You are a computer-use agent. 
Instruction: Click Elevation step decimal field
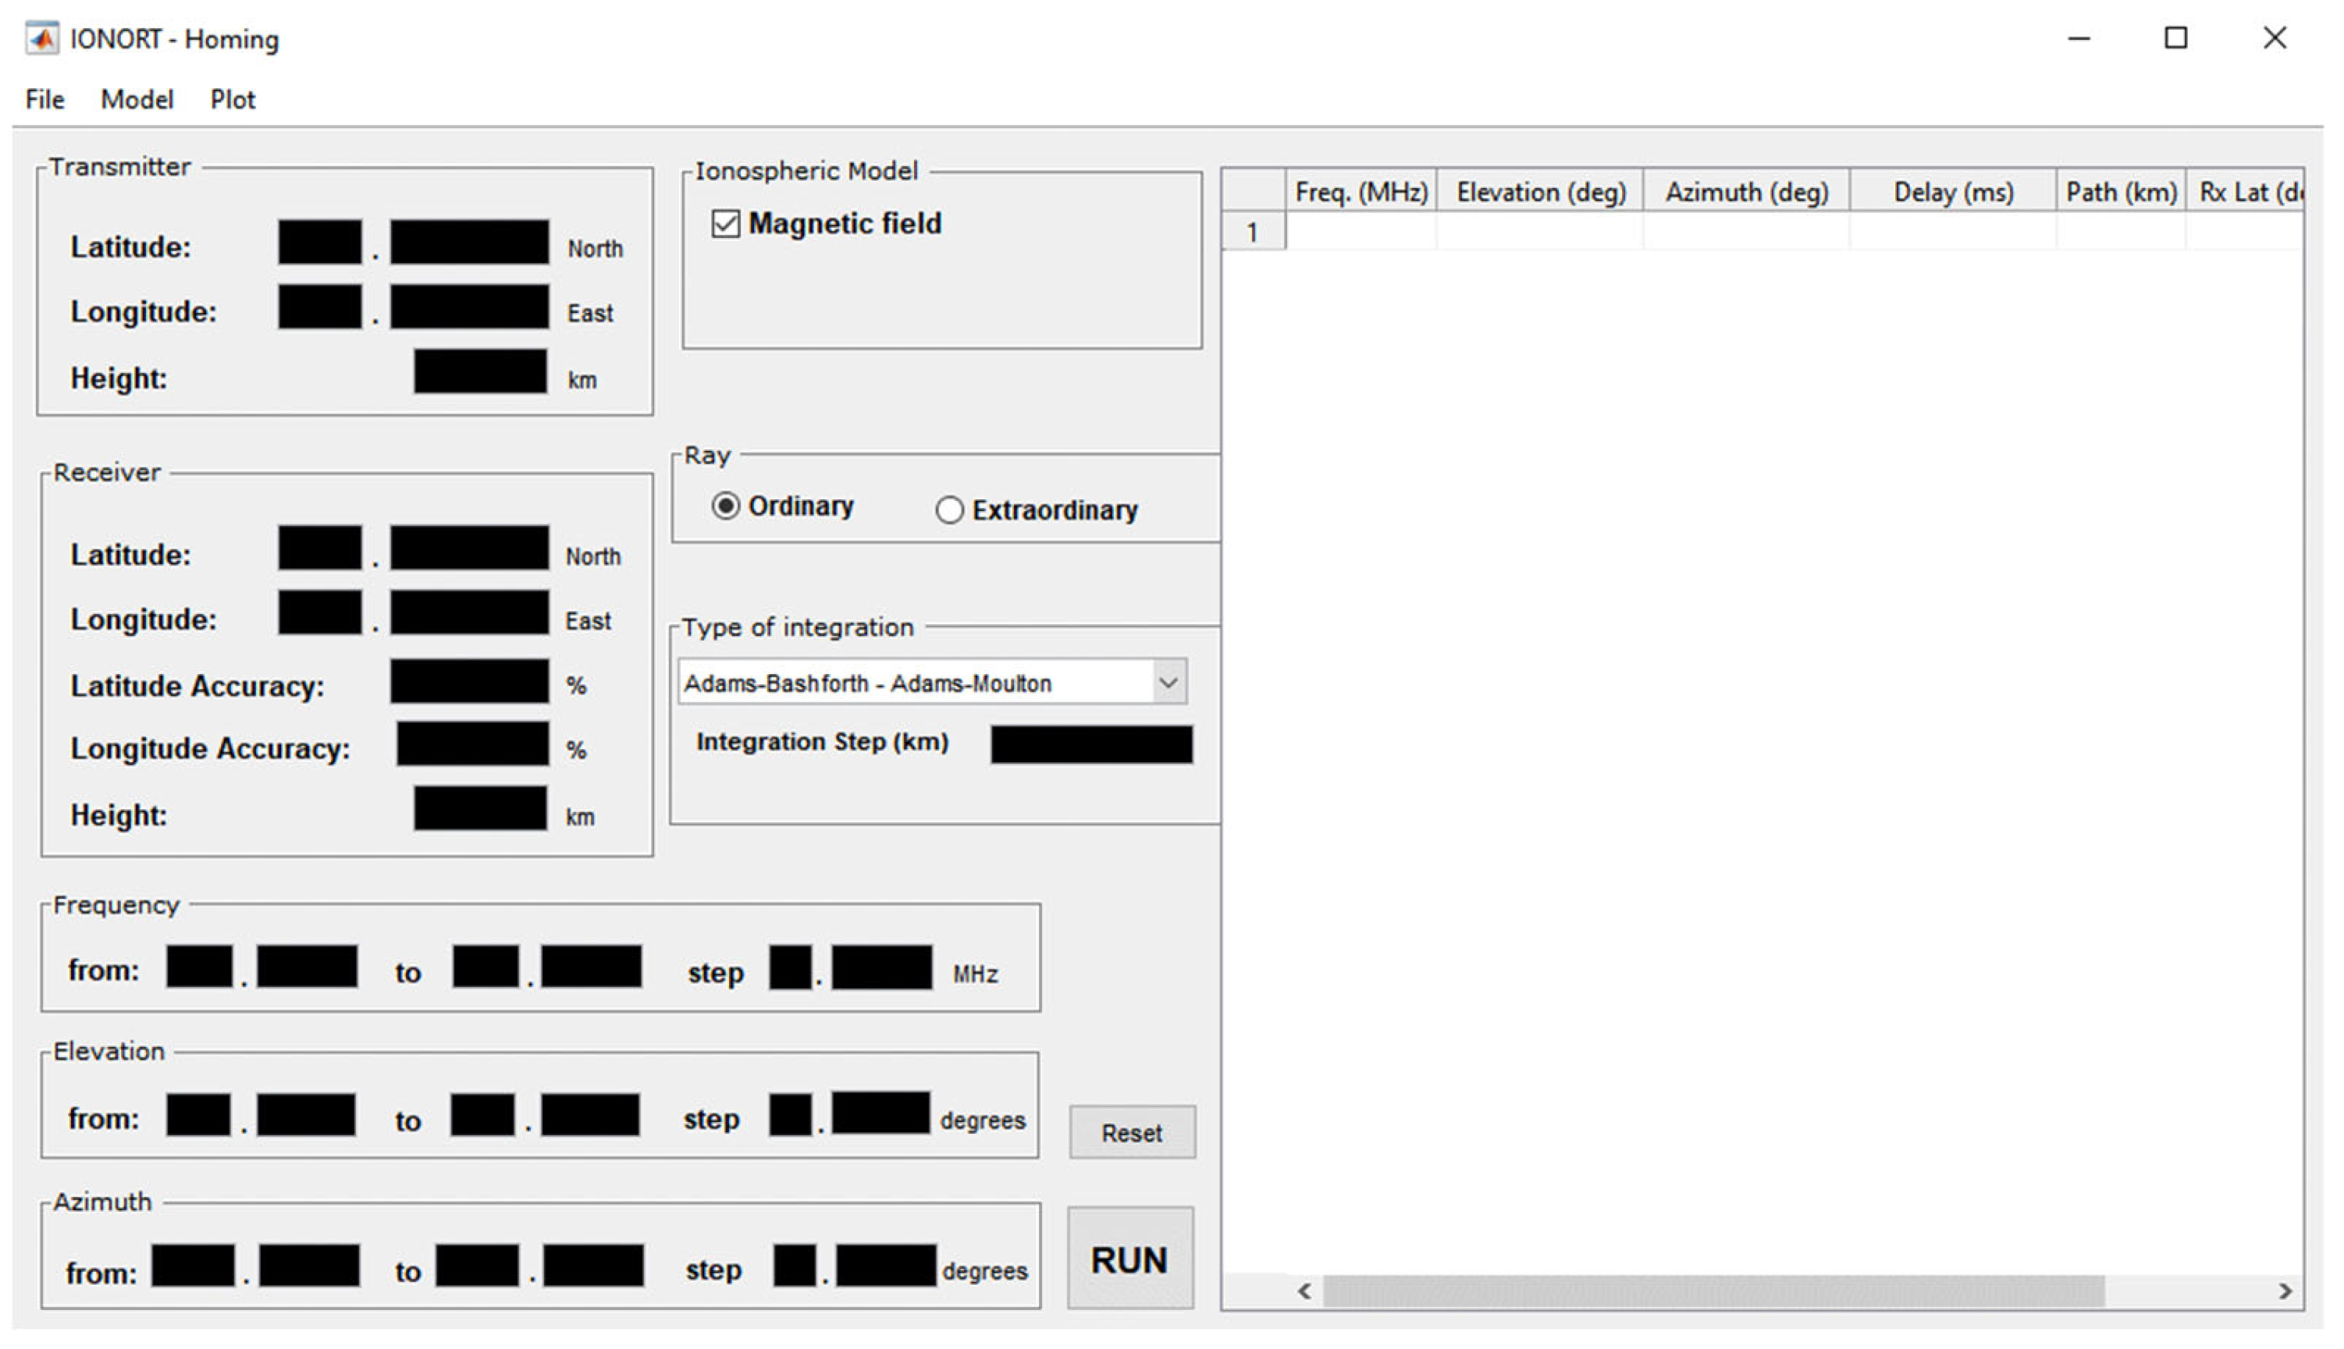pyautogui.click(x=880, y=1113)
